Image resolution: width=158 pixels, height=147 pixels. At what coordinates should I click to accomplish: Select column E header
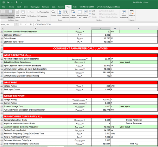tap(138, 28)
